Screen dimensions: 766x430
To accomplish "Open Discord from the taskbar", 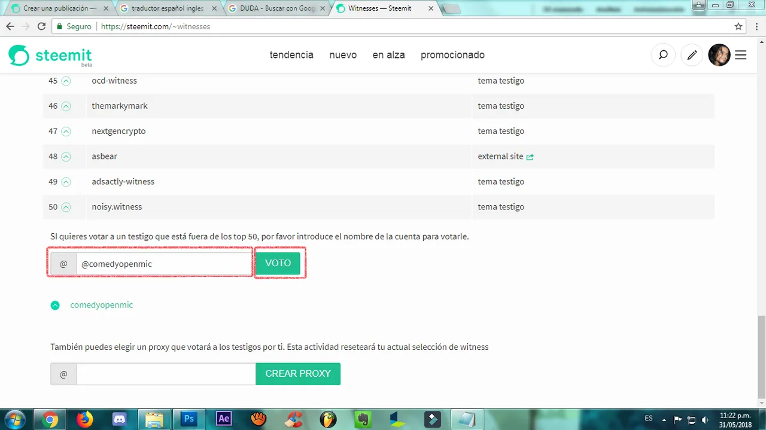I will tap(120, 419).
